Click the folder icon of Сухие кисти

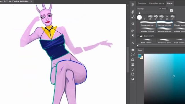point(141,36)
